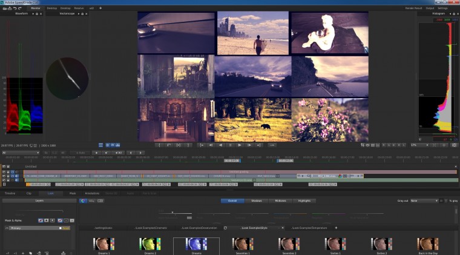Click the refresh icon beside Look Examples/Style
Viewport: 460px width, 255px height.
(x=225, y=228)
